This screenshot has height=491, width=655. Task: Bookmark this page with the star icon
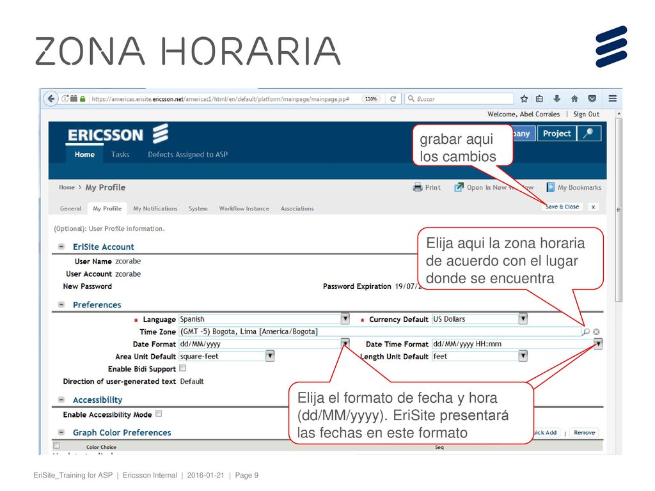[525, 99]
